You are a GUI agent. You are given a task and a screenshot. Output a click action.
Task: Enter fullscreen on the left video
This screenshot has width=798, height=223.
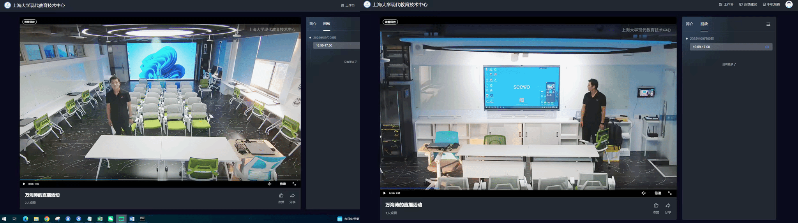[294, 184]
